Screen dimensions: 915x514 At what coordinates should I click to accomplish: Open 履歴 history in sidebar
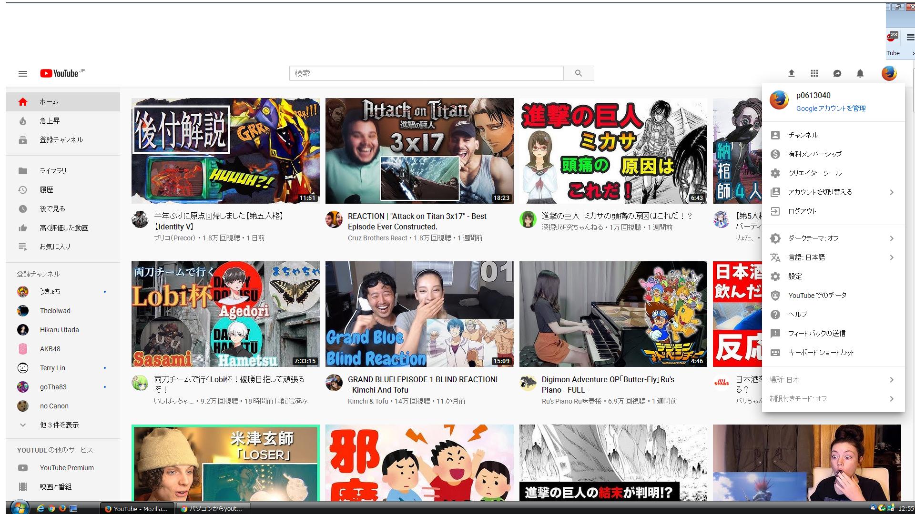(x=63, y=190)
